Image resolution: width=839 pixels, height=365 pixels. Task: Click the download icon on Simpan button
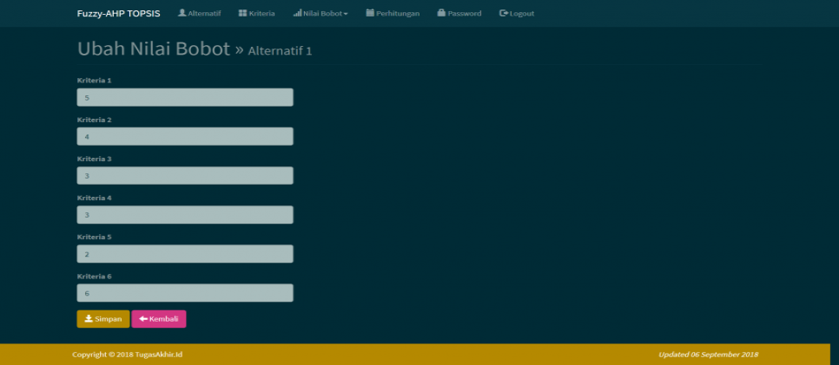click(88, 319)
